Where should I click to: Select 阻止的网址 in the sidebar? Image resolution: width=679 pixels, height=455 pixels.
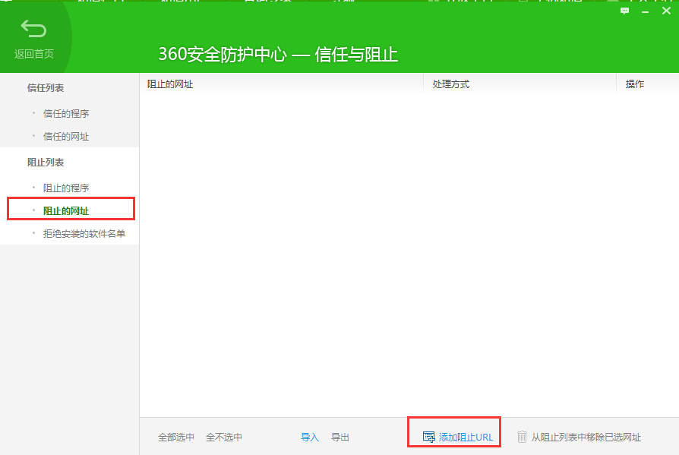pos(66,211)
